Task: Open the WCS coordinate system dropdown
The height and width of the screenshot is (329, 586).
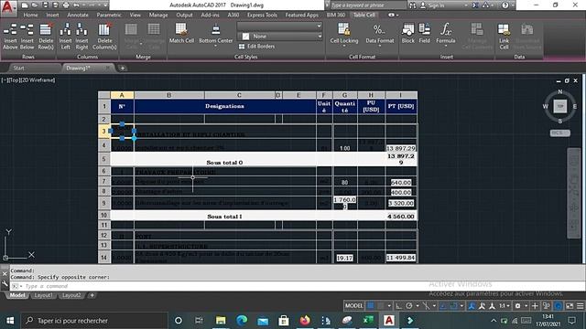Action: point(559,133)
